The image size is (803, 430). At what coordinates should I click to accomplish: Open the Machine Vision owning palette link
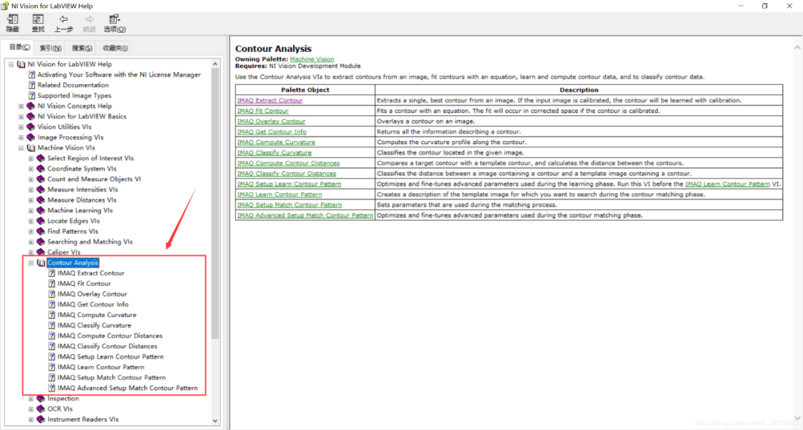312,59
